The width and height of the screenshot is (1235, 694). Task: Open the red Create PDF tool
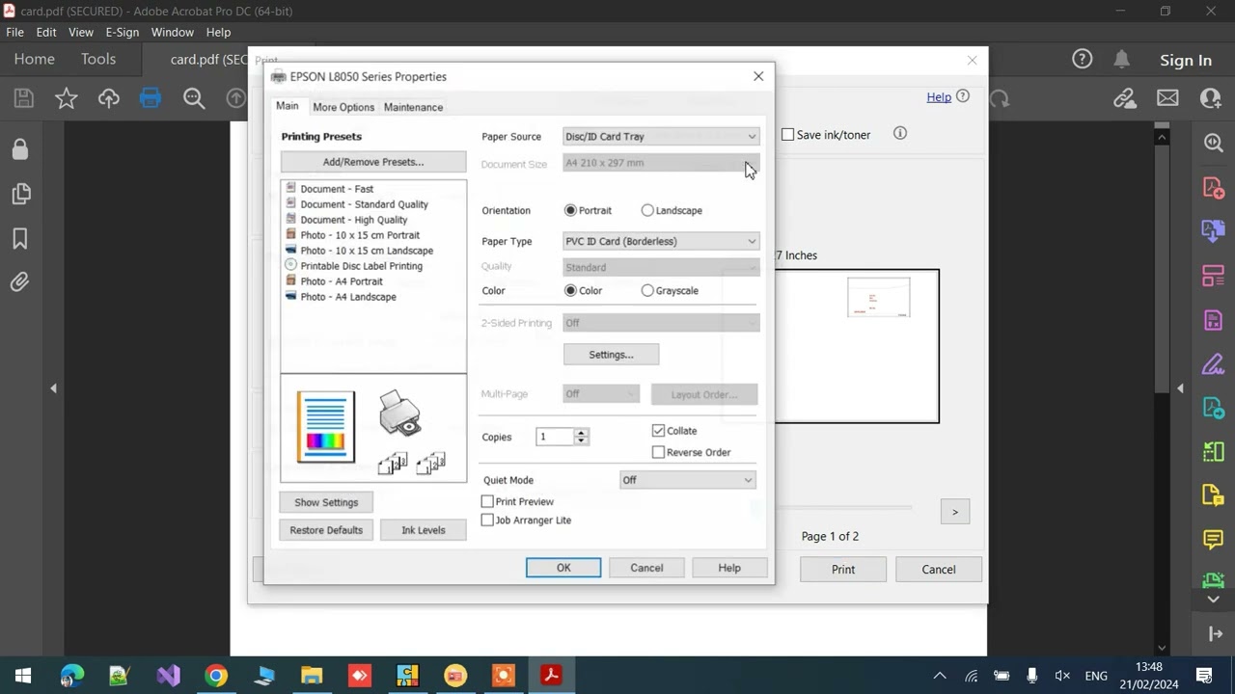pyautogui.click(x=1213, y=187)
